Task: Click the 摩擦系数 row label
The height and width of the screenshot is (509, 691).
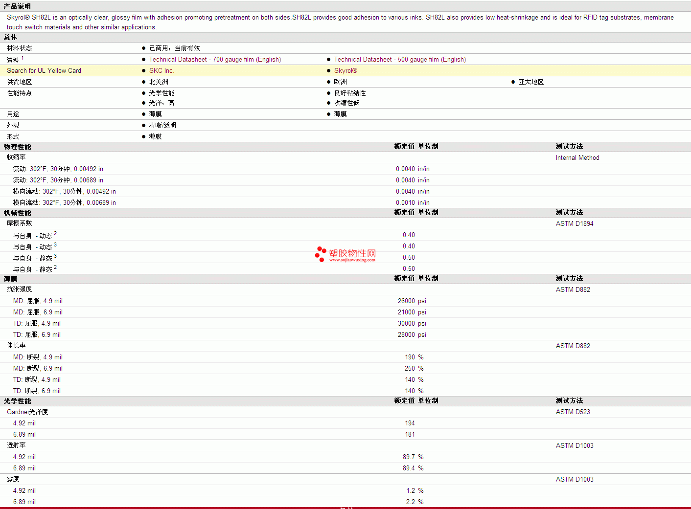Action: [19, 223]
